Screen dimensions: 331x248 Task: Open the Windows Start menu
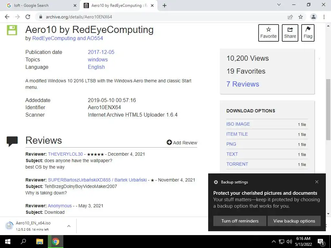[8, 242]
